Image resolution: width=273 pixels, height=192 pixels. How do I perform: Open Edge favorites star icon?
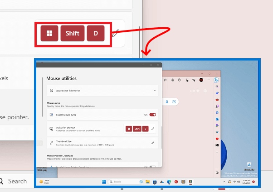[x=165, y=80]
